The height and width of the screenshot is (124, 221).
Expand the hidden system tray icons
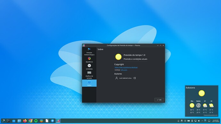[202, 121]
